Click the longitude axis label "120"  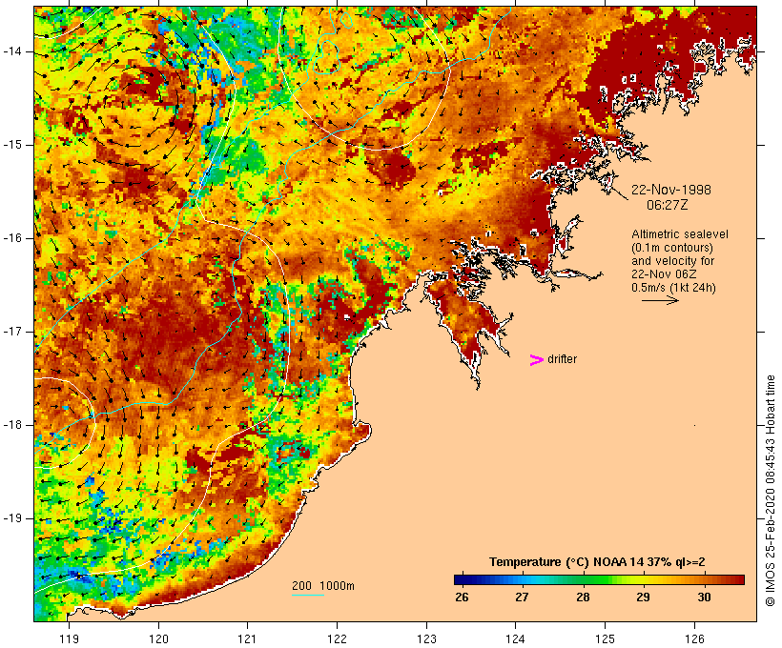pos(158,638)
